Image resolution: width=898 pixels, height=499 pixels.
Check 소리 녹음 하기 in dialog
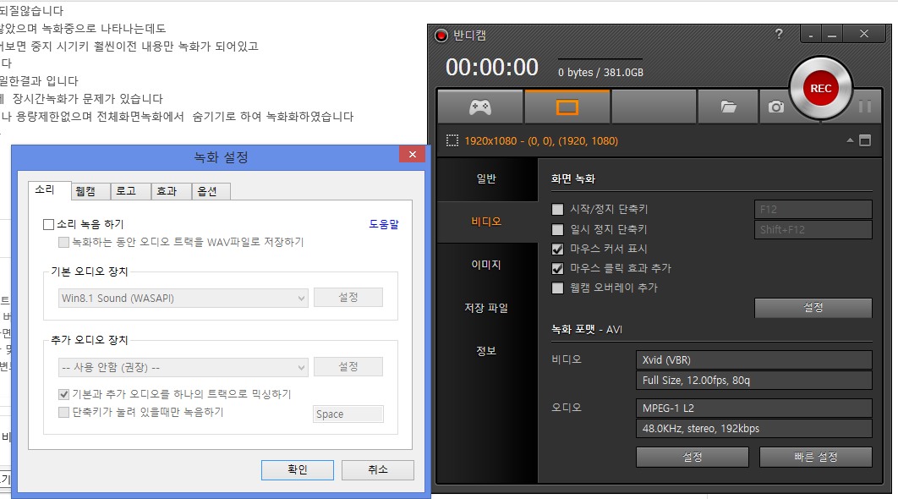[49, 225]
